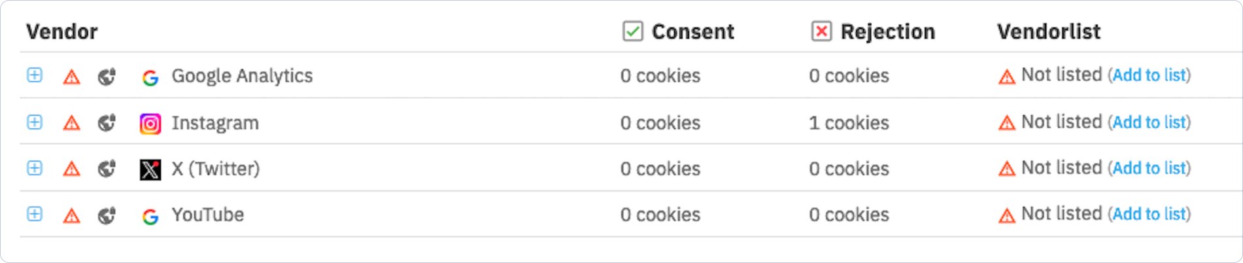Click the green Consent checkmark icon

[x=632, y=31]
